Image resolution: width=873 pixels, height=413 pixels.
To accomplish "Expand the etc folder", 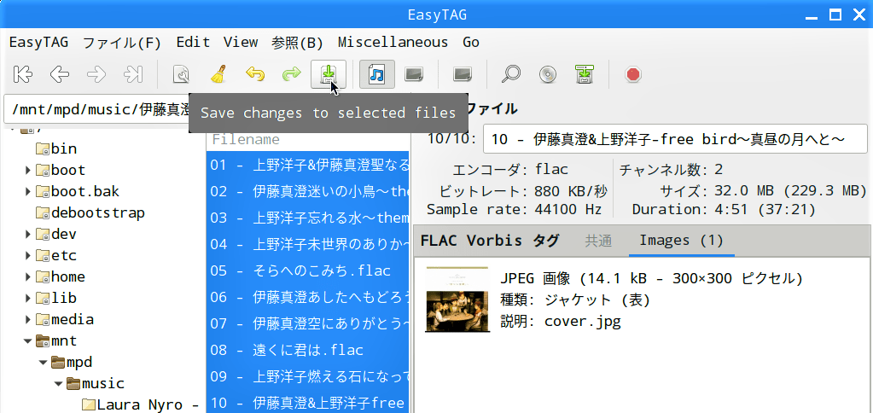I will click(x=28, y=256).
